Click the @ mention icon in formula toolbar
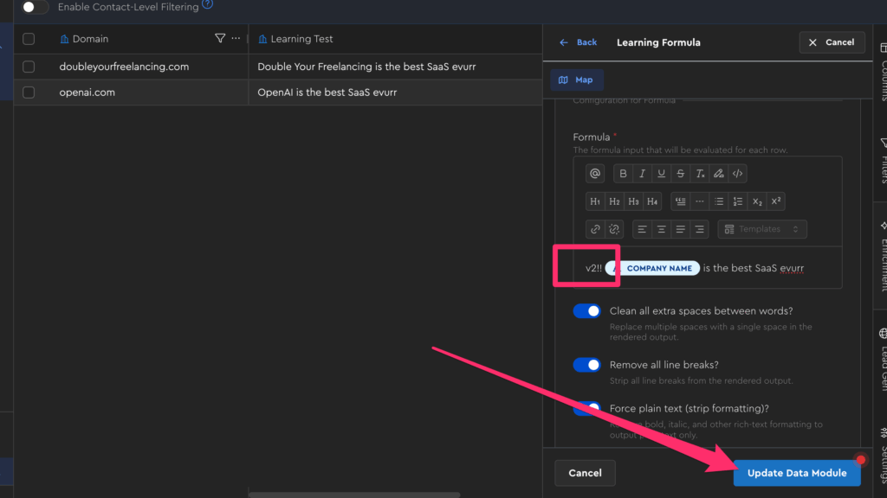This screenshot has width=887, height=498. click(x=595, y=174)
